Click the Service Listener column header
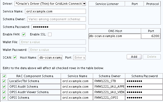Screen dimensions: 163x102 click(107, 4)
